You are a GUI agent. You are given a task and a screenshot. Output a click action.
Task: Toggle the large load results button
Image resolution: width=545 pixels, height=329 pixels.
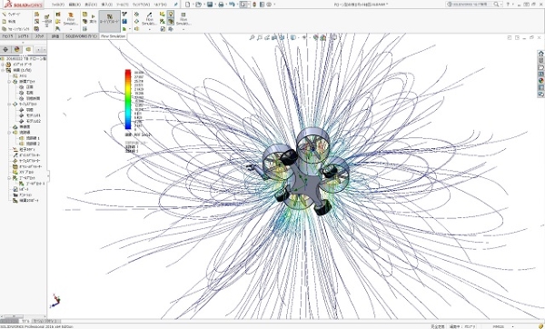pos(110,19)
